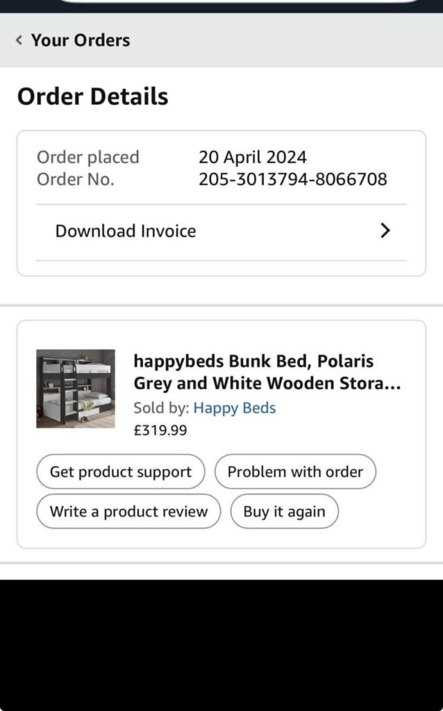
Task: Click the Order Details heading
Action: [x=92, y=97]
